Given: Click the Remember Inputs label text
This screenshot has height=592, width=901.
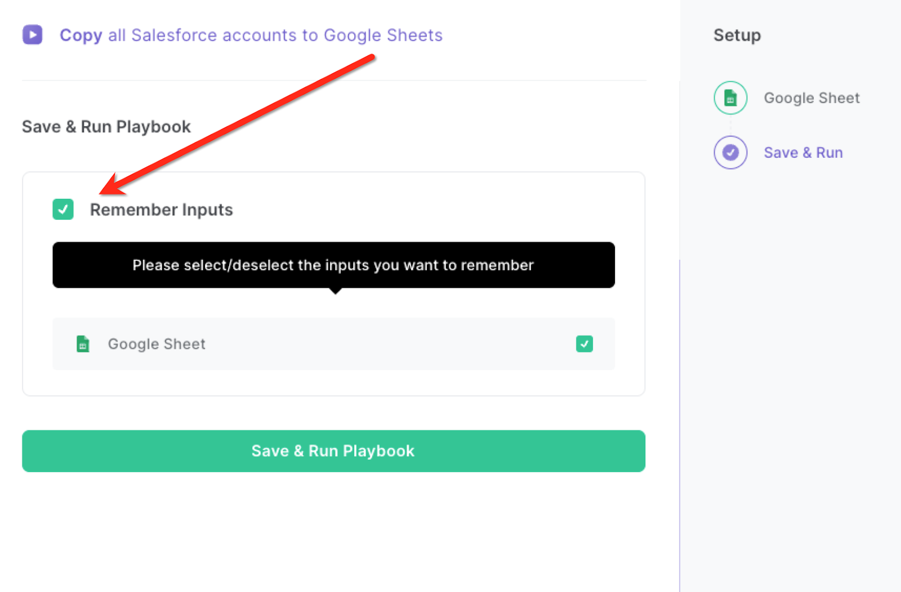Looking at the screenshot, I should click(162, 210).
